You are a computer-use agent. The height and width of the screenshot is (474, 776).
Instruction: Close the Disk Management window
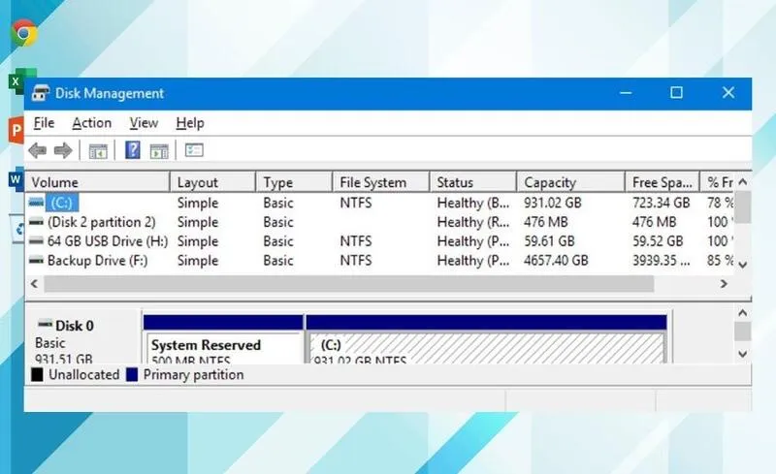click(x=728, y=93)
